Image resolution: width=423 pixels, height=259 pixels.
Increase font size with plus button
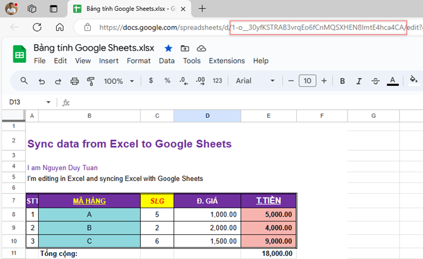(324, 81)
